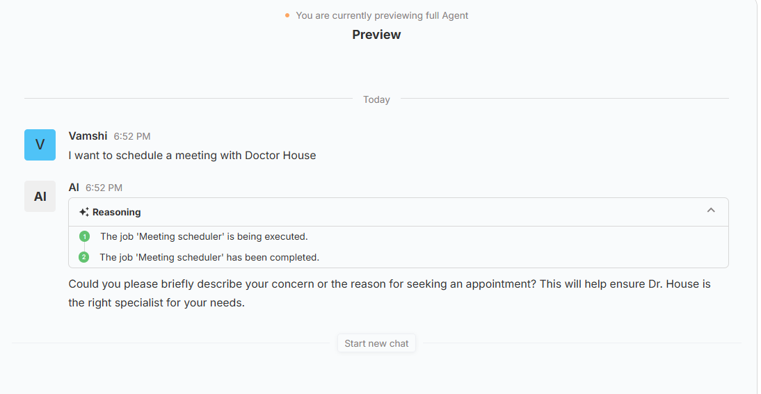Click the Vamshi sender name
Image resolution: width=761 pixels, height=394 pixels.
point(88,136)
